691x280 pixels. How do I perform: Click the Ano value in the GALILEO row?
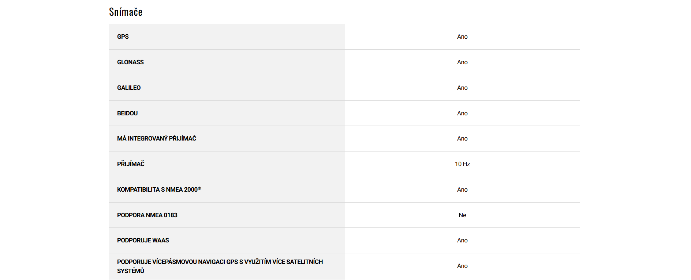point(462,88)
